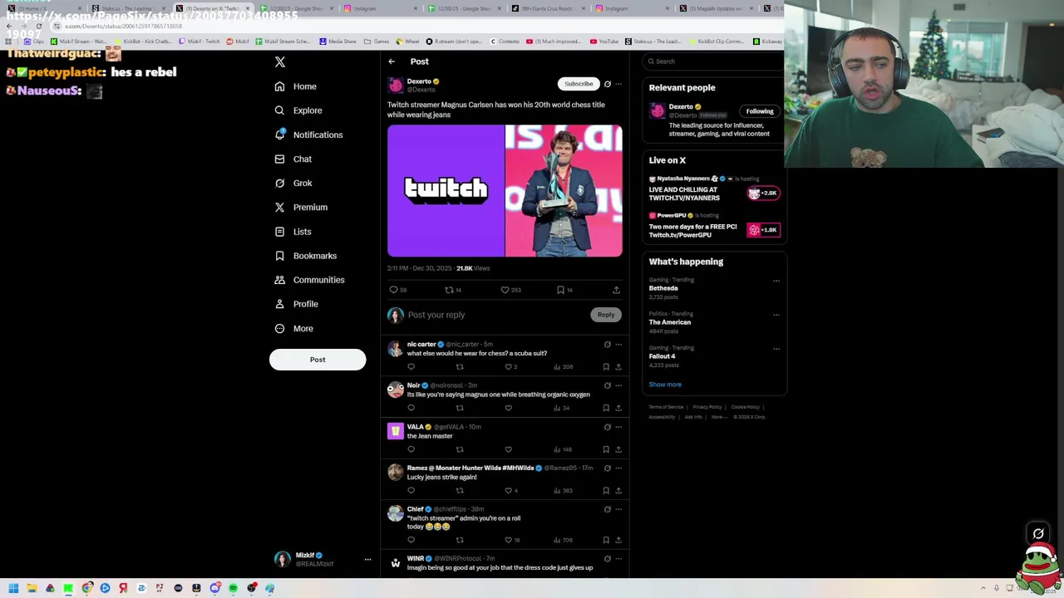Open the X logo home icon
Viewport: 1064px width, 598px height.
coord(280,62)
